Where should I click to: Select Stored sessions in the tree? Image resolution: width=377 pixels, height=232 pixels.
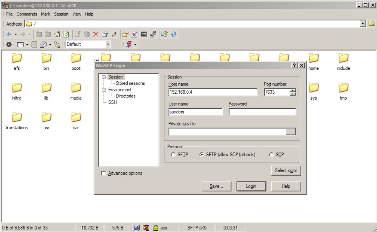pos(130,83)
